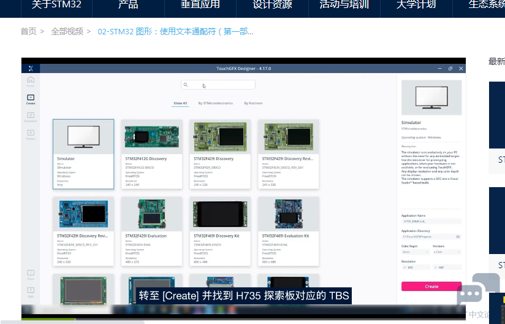The height and width of the screenshot is (324, 505).
Task: Click the Application Name input field
Action: coord(431,222)
